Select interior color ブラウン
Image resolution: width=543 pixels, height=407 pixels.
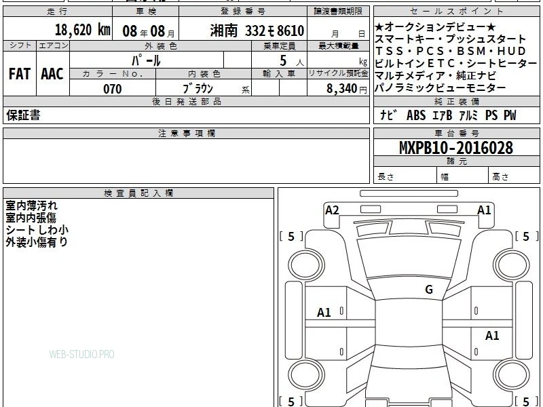198,89
